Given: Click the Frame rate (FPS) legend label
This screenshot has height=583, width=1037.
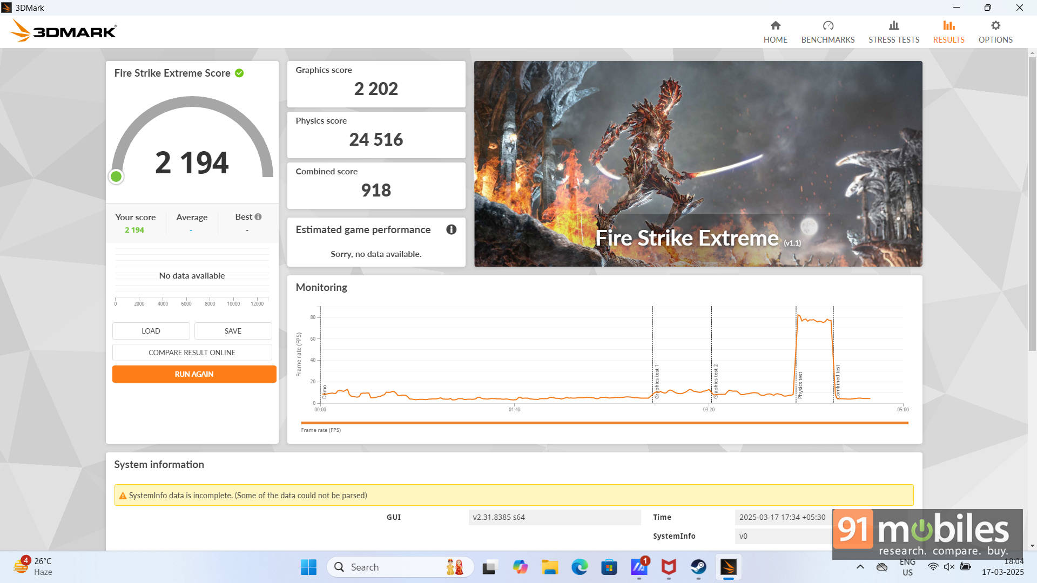Looking at the screenshot, I should (321, 430).
